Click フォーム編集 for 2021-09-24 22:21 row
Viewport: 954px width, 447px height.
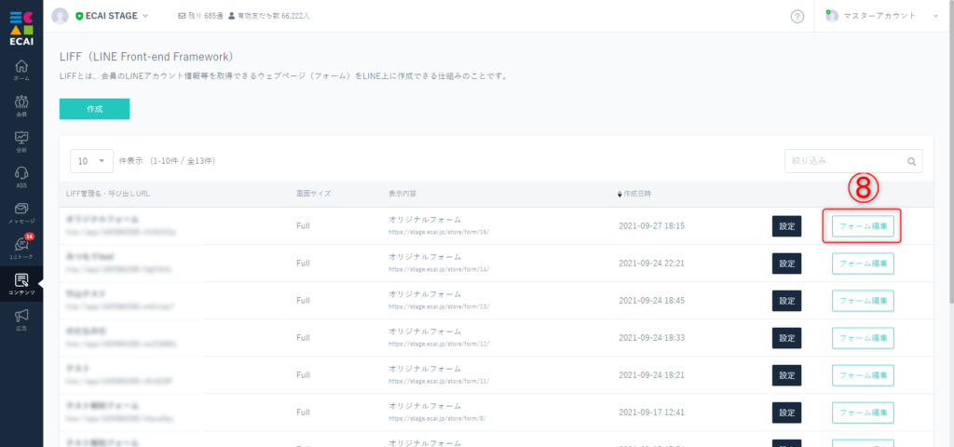pos(863,264)
